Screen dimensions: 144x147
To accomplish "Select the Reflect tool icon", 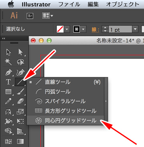I will pyautogui.click(x=8, y=112).
